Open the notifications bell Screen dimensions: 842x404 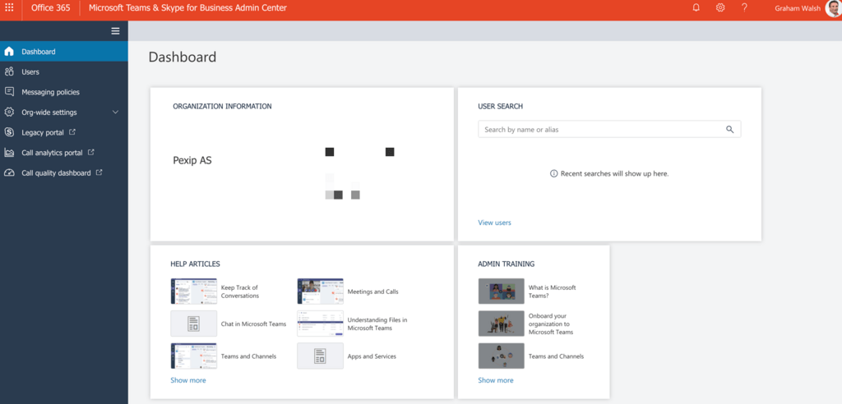point(696,7)
